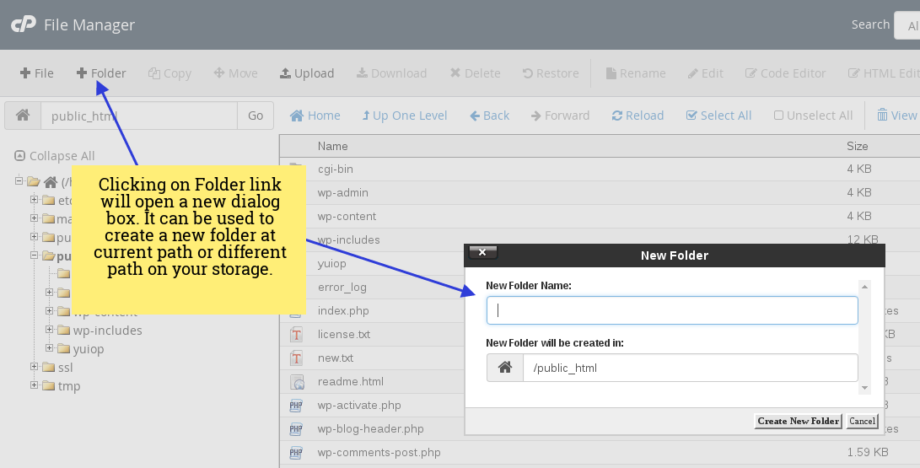
Task: Expand the tmp folder tree node
Action: tap(35, 385)
